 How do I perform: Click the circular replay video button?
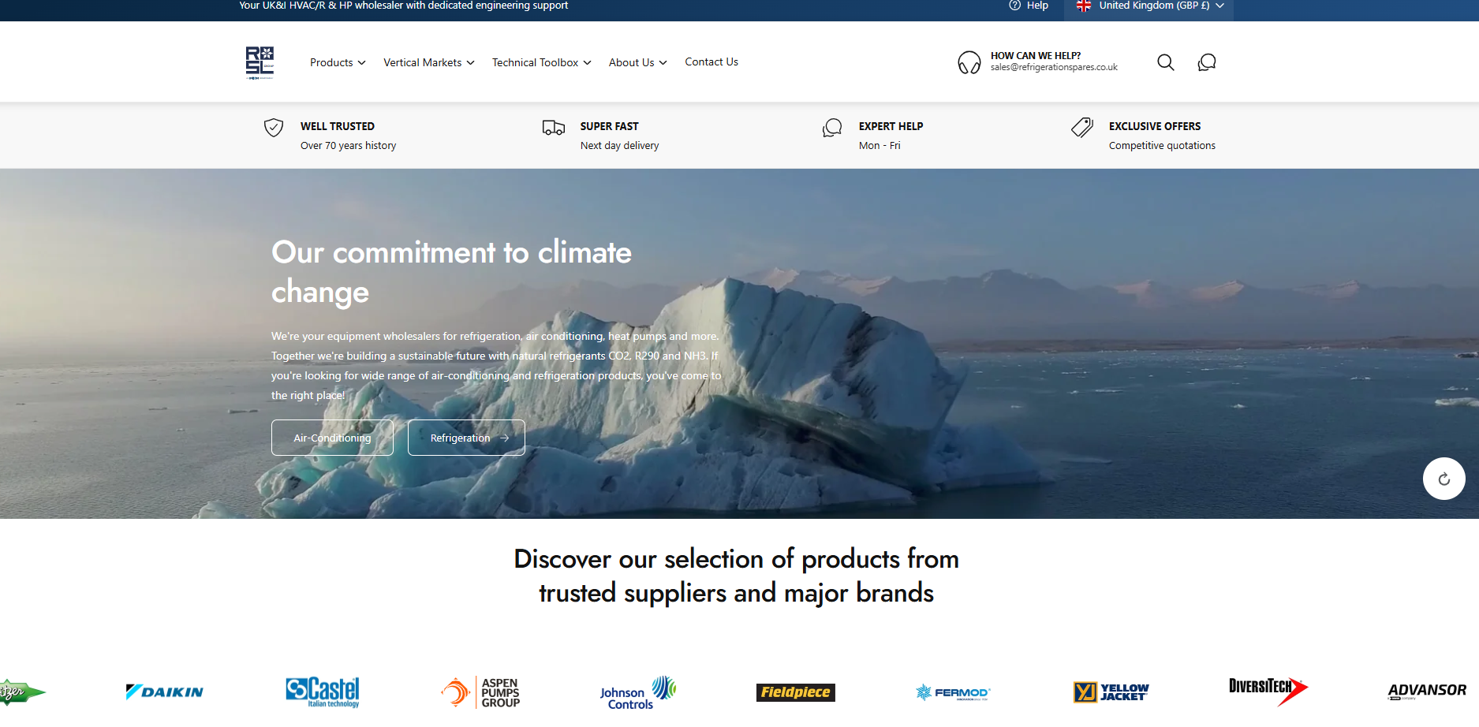pyautogui.click(x=1444, y=479)
